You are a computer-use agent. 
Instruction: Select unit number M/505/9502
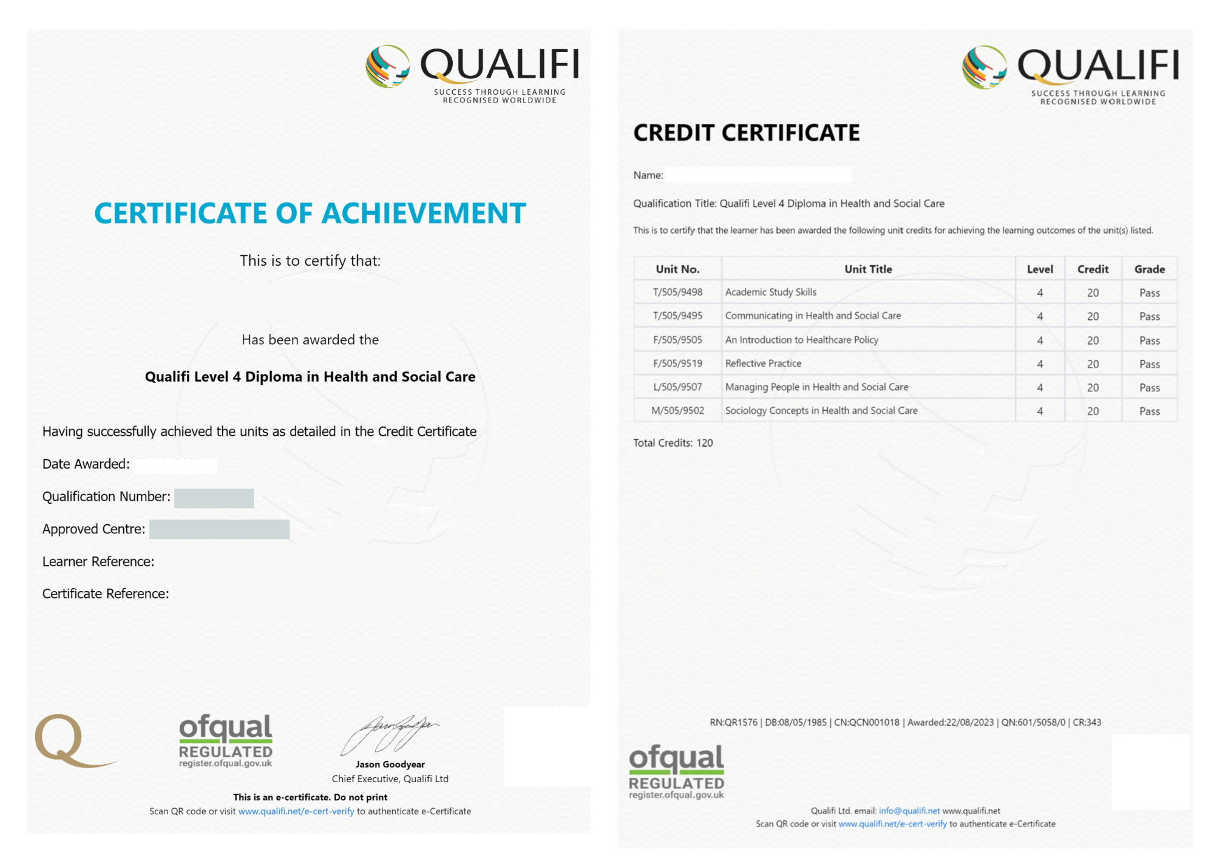coord(677,411)
